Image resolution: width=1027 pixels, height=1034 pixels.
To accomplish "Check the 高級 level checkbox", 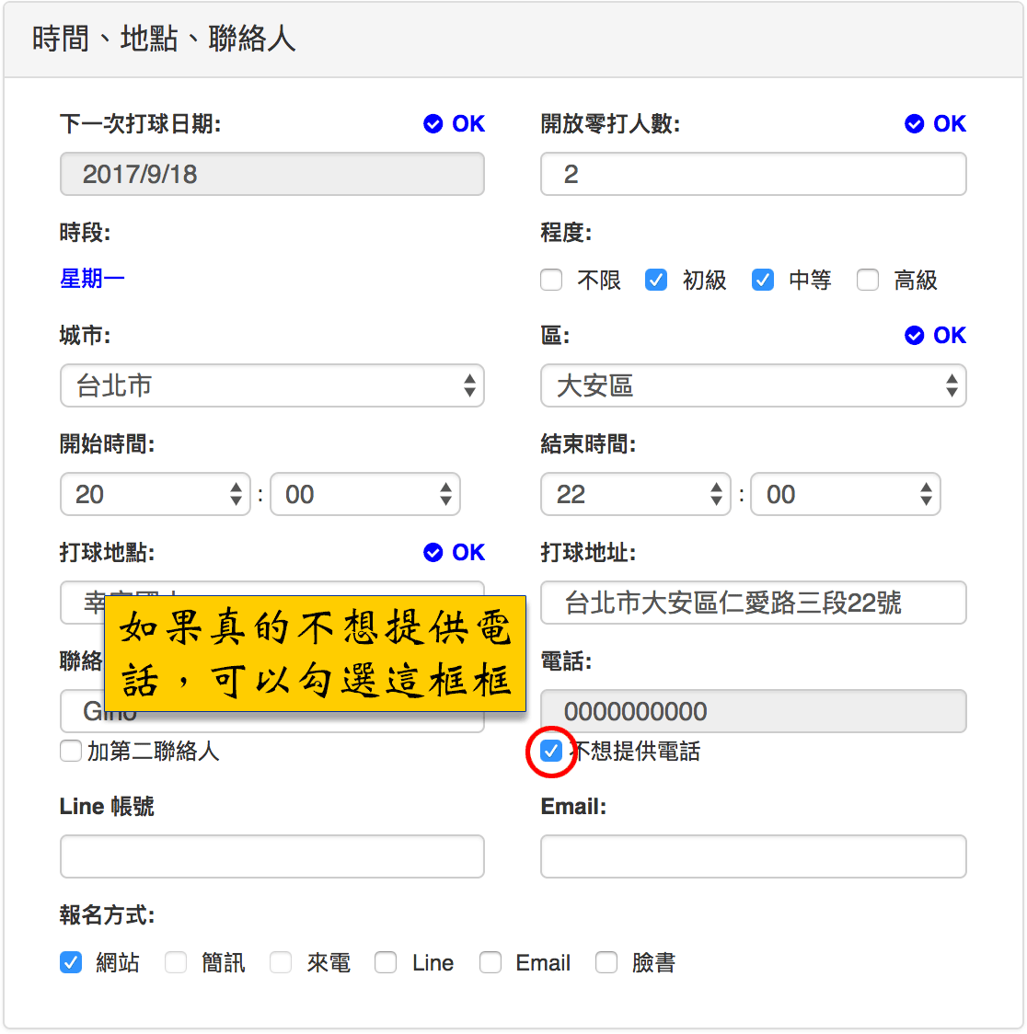I will [x=868, y=280].
